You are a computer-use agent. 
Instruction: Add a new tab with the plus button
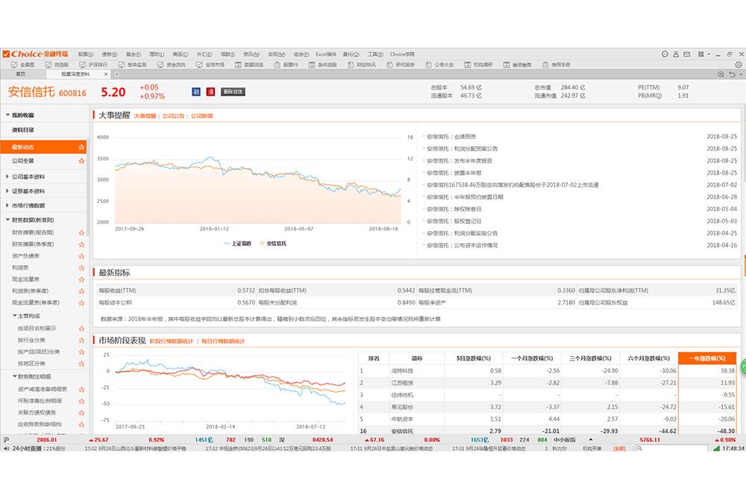(116, 75)
